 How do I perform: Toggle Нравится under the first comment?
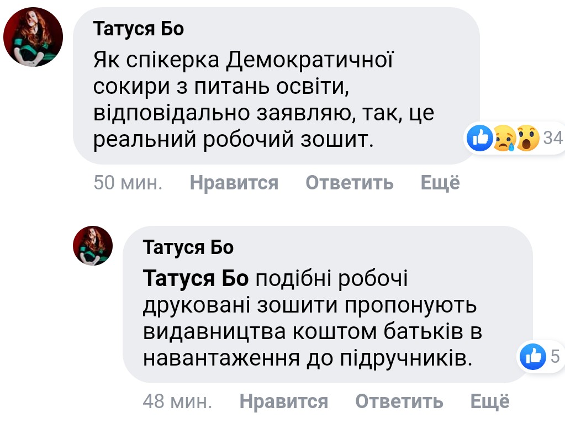tap(234, 182)
